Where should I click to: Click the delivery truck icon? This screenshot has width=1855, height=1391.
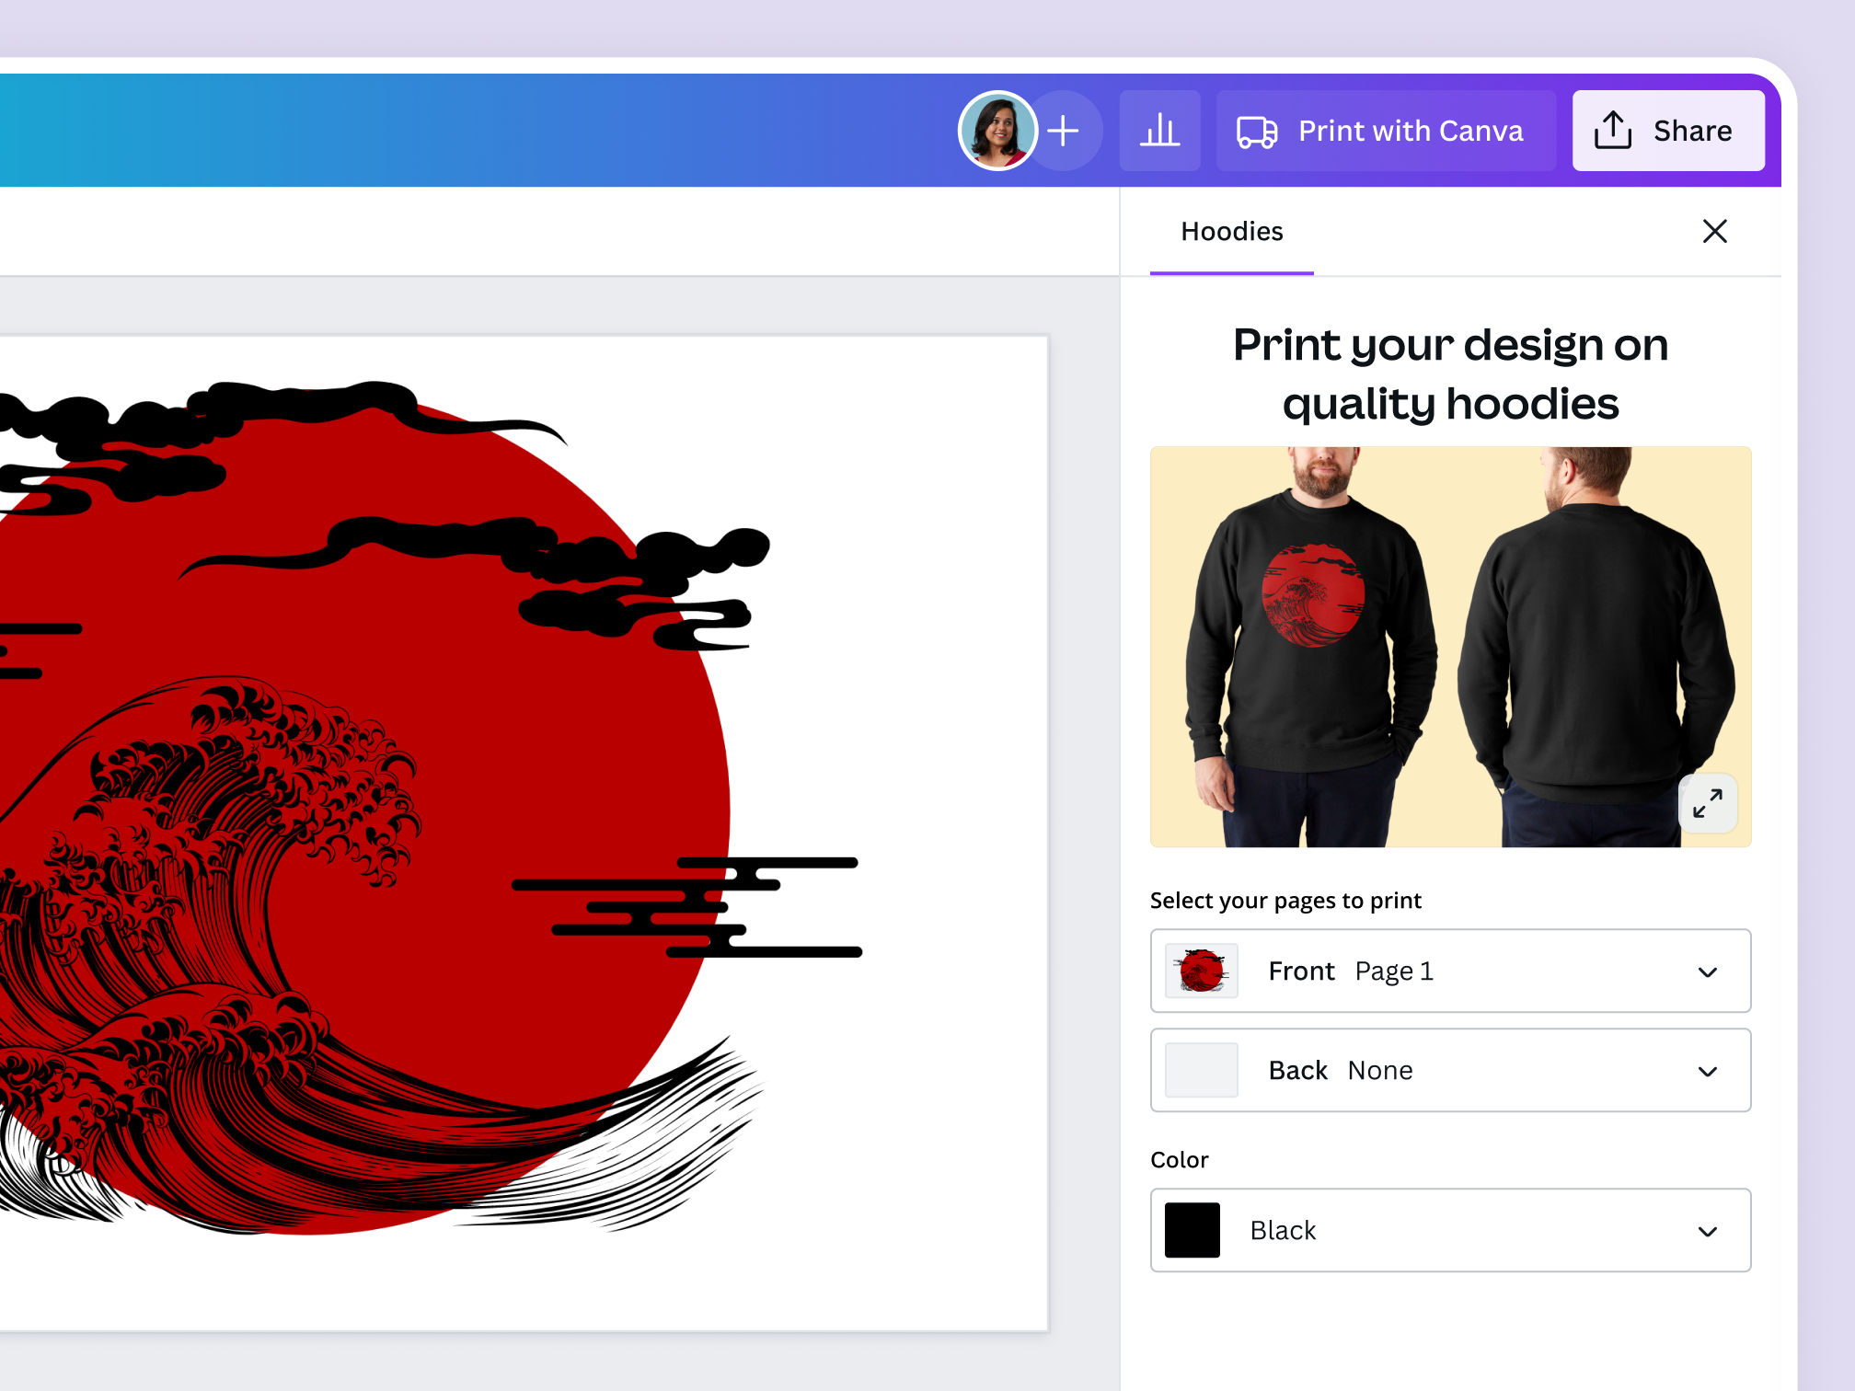(x=1257, y=132)
